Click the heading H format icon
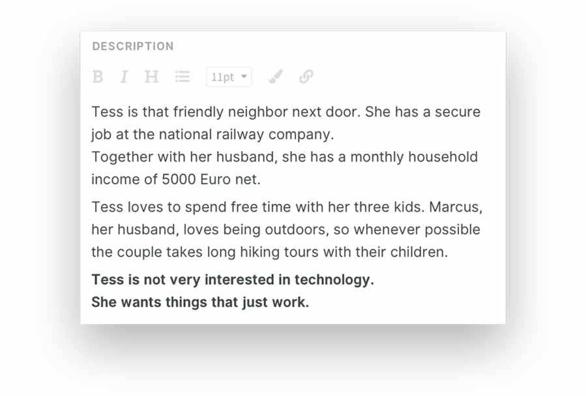Image resolution: width=586 pixels, height=396 pixels. click(151, 77)
